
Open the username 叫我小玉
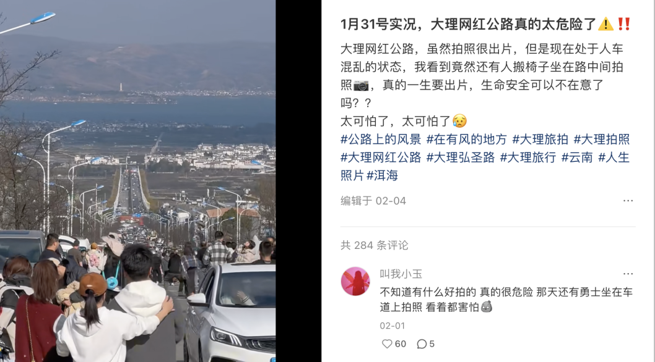[x=401, y=274]
